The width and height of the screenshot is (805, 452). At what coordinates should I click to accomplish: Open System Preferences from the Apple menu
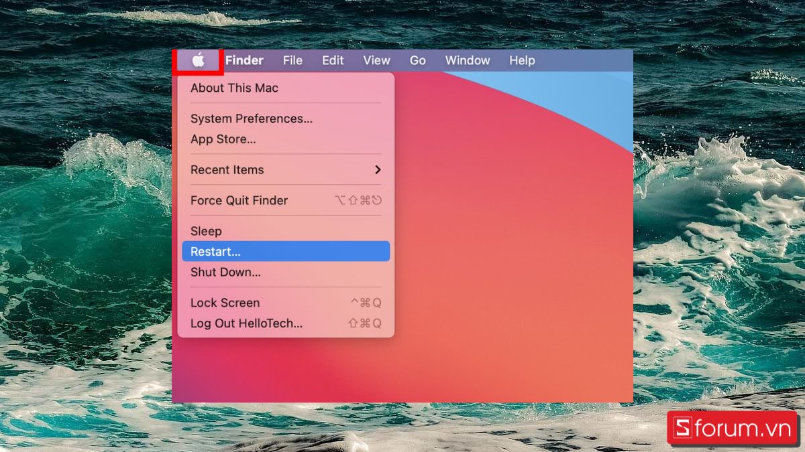(252, 119)
